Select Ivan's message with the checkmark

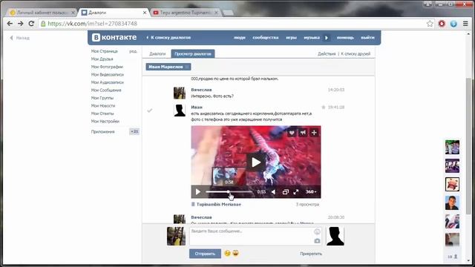pyautogui.click(x=150, y=111)
